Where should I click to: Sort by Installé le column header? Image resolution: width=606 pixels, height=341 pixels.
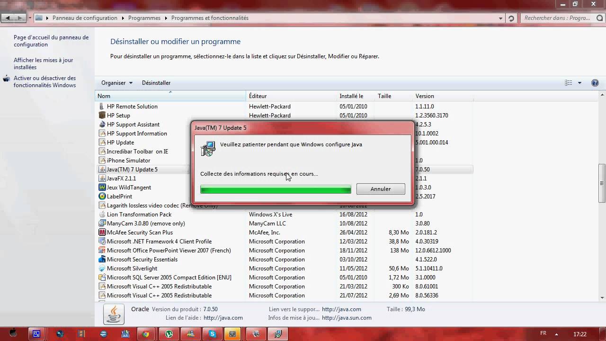356,96
